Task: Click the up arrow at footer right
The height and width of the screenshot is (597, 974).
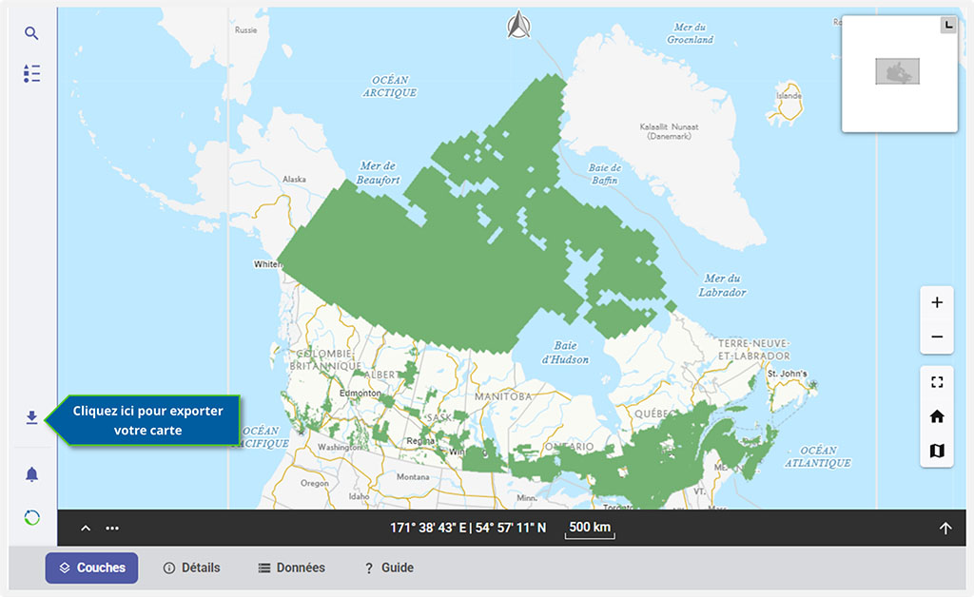Action: pyautogui.click(x=945, y=529)
